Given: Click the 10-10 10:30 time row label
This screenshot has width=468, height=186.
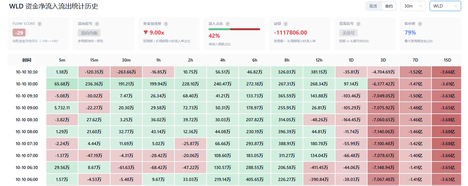Looking at the screenshot, I should tap(27, 72).
